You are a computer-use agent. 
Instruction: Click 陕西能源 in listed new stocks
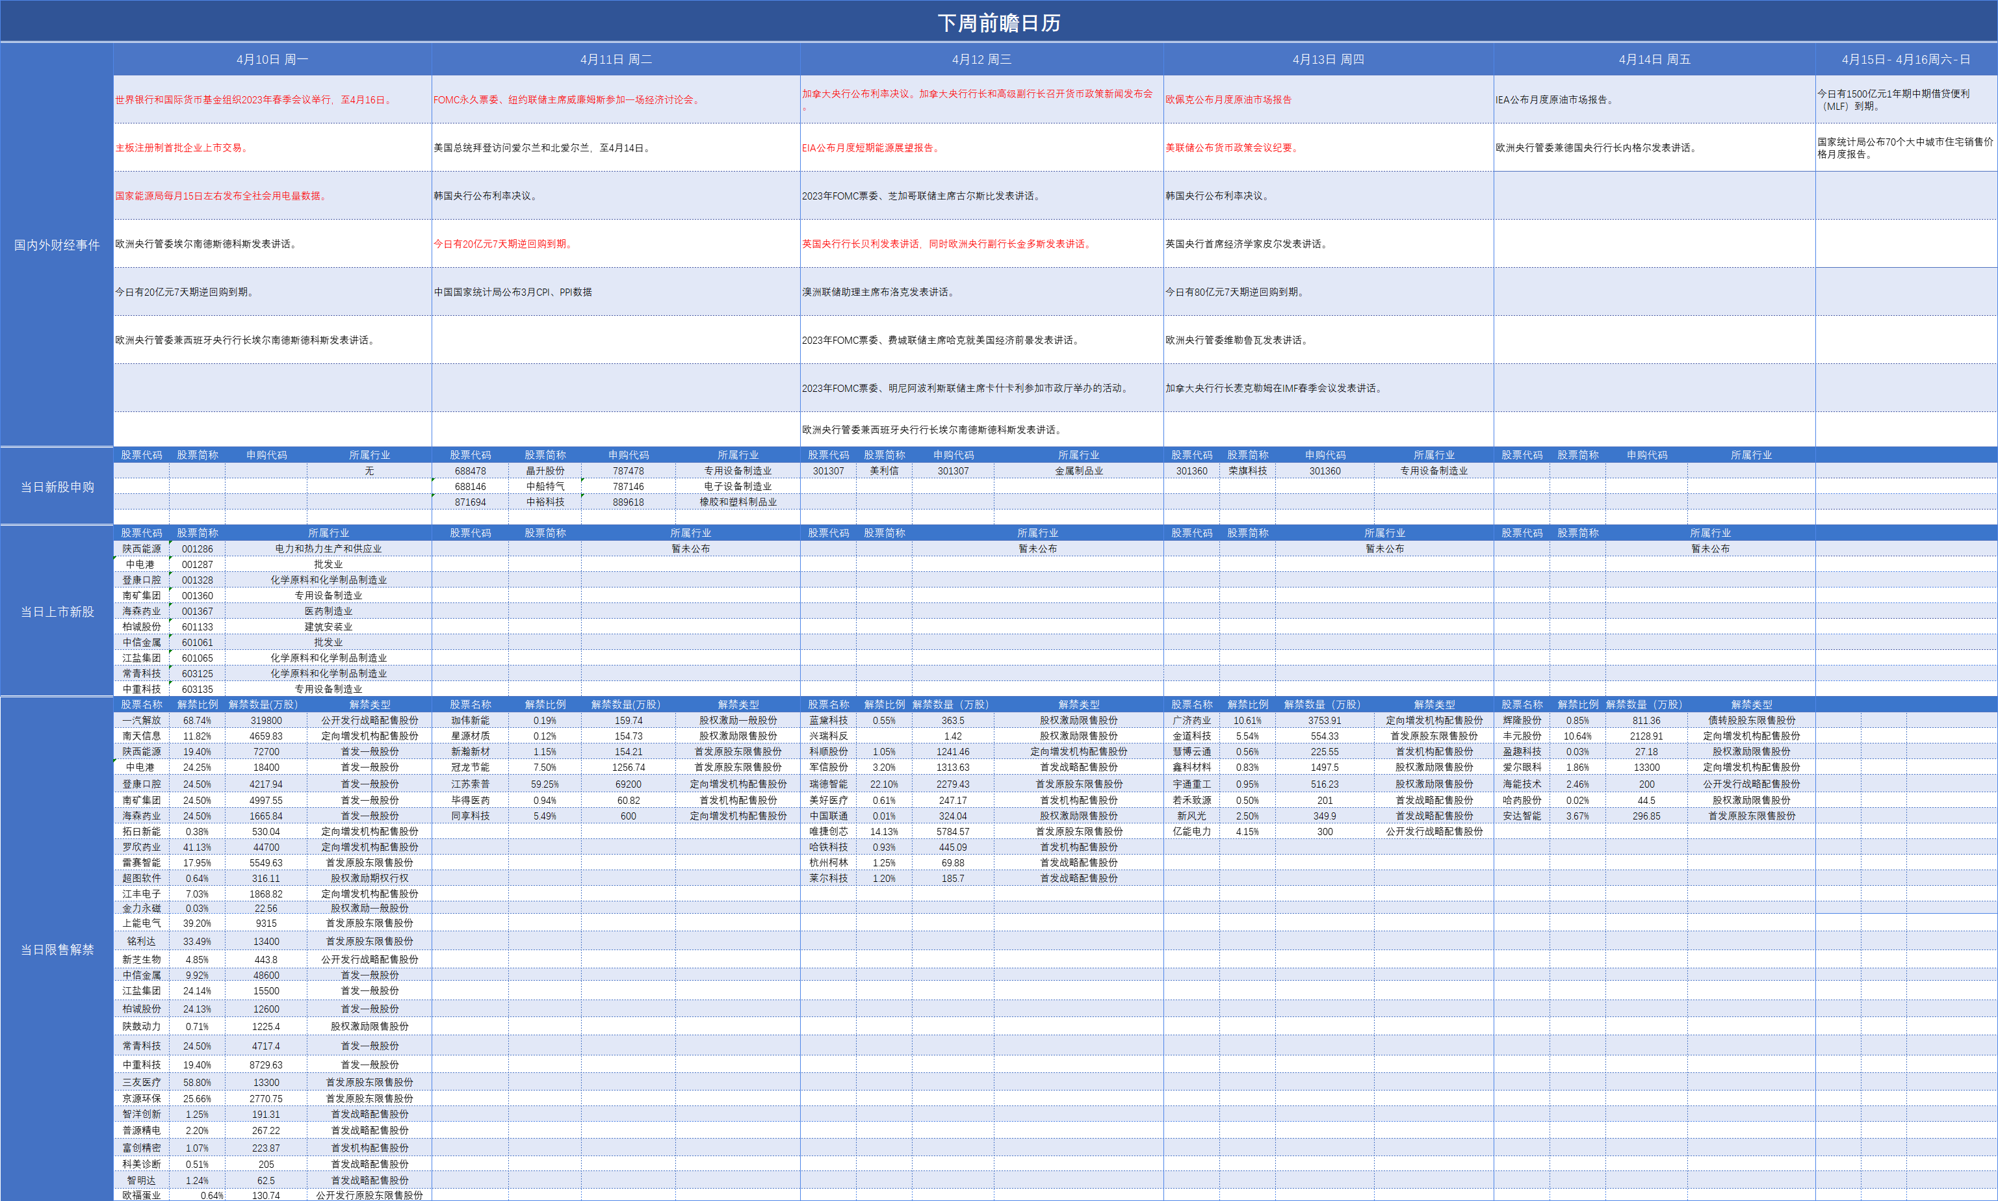[x=141, y=549]
